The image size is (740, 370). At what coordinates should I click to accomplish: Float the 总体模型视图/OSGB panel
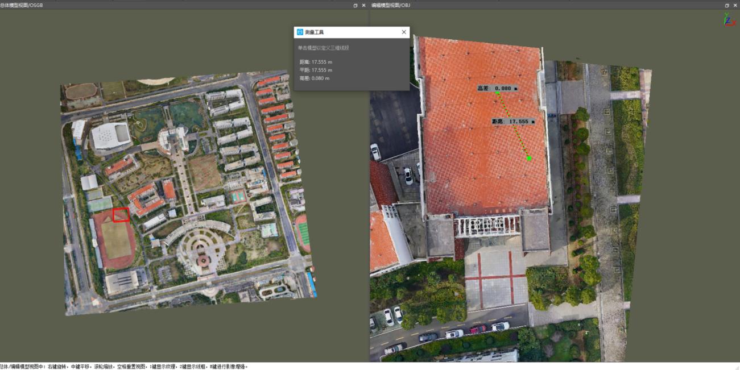(355, 5)
